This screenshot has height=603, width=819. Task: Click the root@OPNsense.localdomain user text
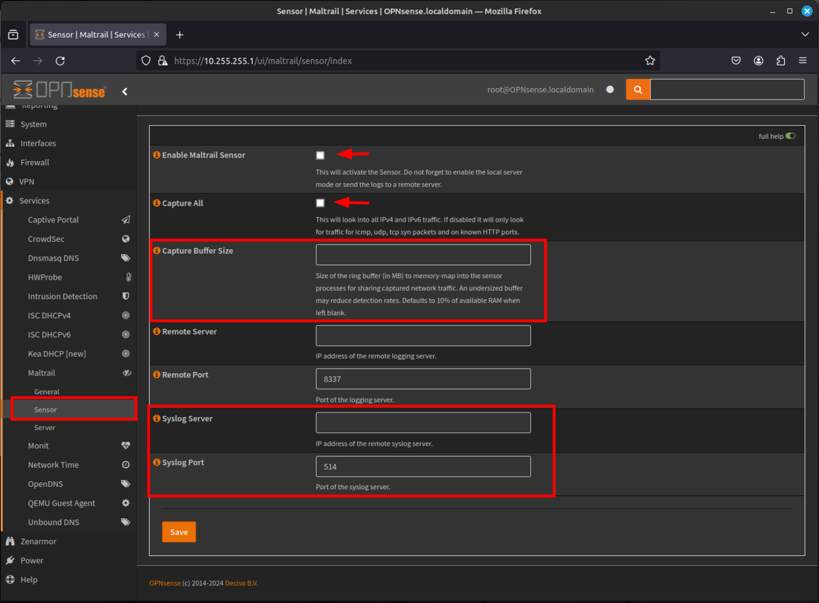[x=540, y=89]
